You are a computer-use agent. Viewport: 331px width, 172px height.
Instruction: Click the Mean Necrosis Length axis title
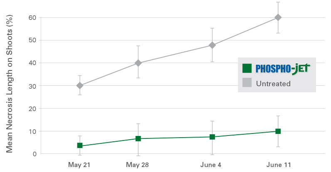point(9,84)
